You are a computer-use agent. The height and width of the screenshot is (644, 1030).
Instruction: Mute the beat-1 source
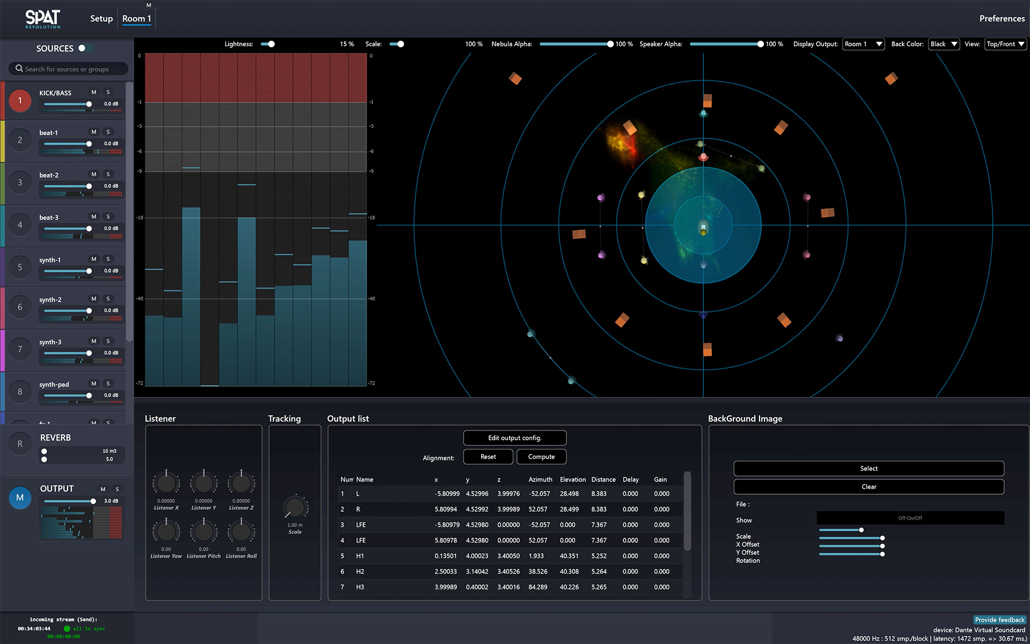coord(94,132)
